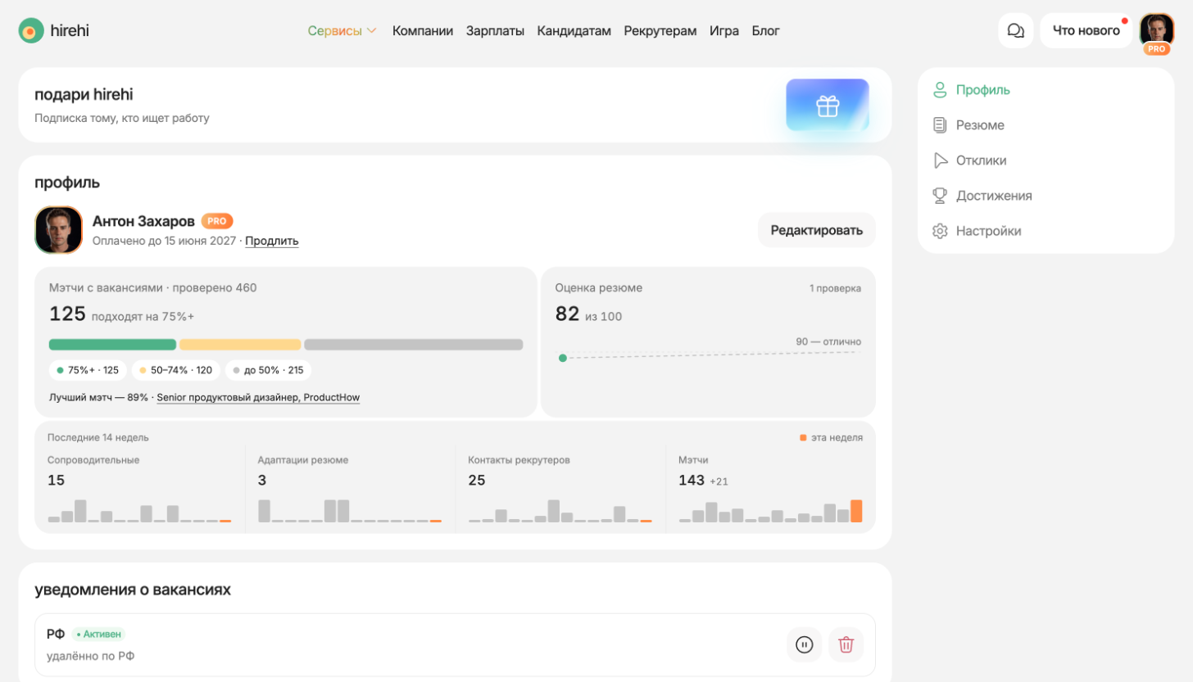Click the Настройки gear icon in sidebar

(940, 231)
